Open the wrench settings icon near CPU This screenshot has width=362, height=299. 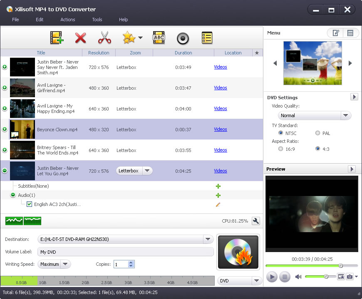256,221
